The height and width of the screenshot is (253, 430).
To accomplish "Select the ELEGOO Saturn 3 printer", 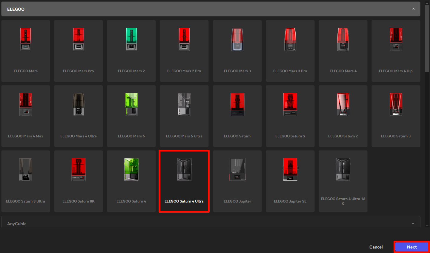I will tap(396, 116).
